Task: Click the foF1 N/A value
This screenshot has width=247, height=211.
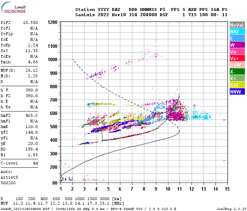Action: (x=34, y=28)
